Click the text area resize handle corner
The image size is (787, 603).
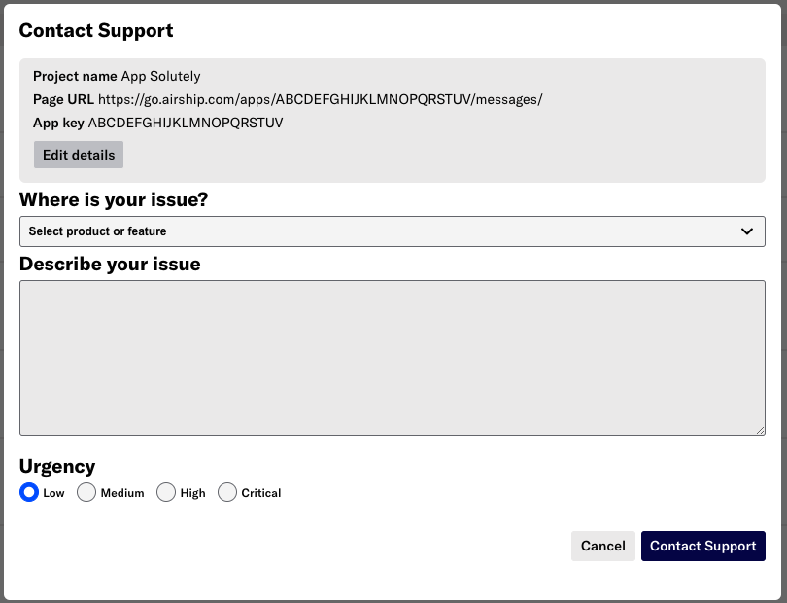(x=761, y=430)
